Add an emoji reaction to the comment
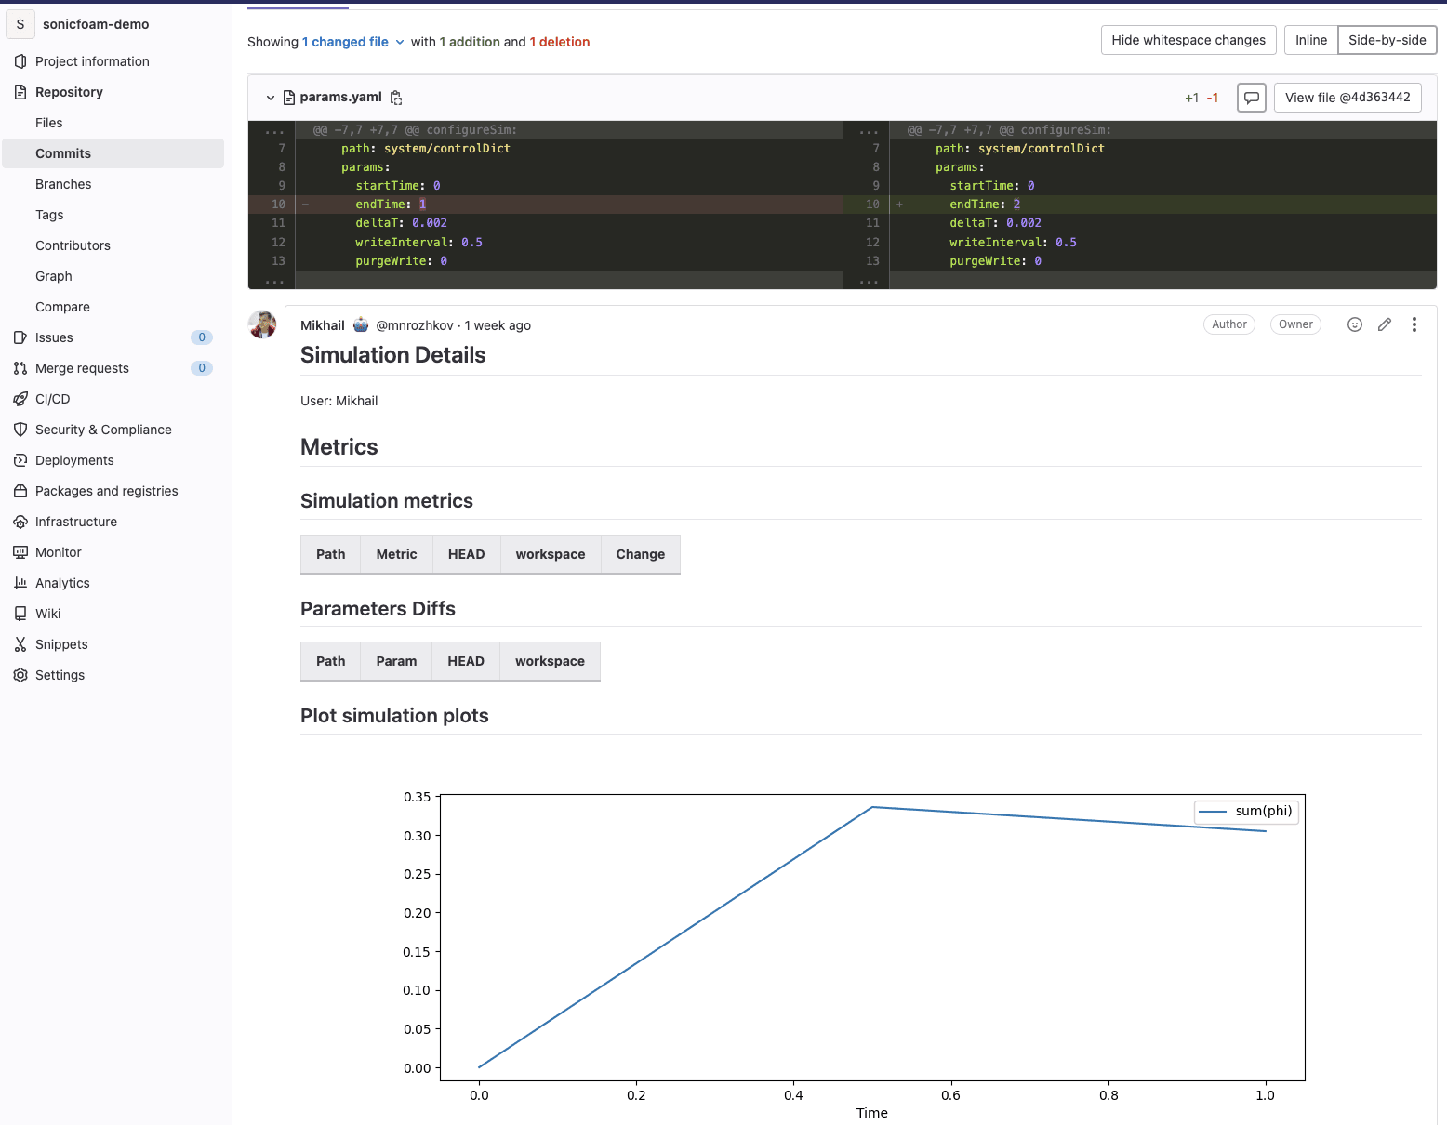This screenshot has height=1125, width=1447. point(1354,324)
